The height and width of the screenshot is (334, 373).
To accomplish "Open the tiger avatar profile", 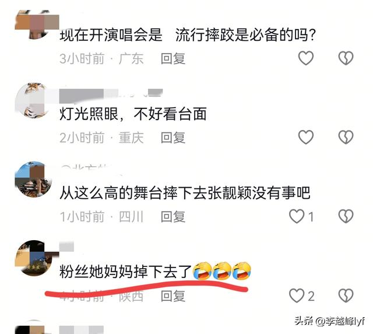I will (33, 100).
